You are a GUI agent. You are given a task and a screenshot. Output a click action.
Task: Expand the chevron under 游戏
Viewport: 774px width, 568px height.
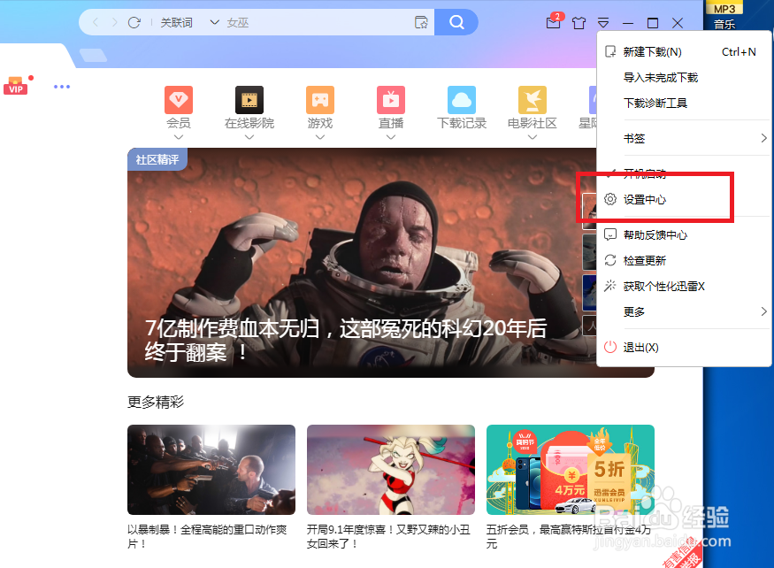click(x=320, y=137)
